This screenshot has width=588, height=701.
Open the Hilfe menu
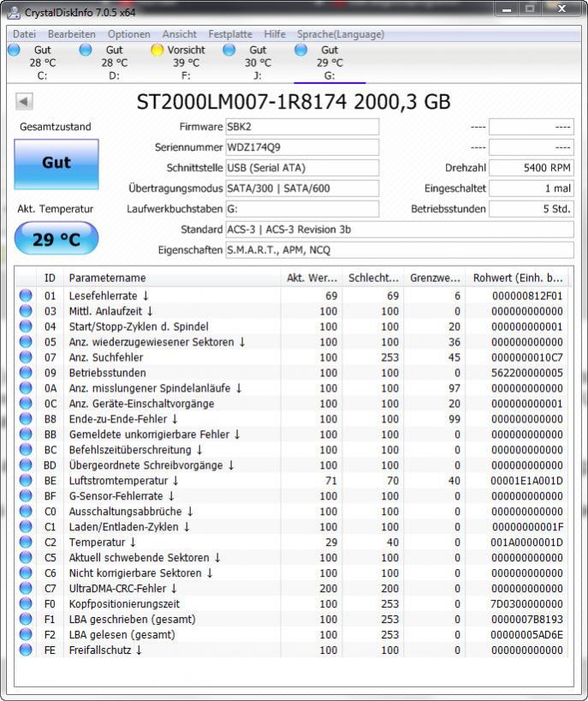click(275, 34)
